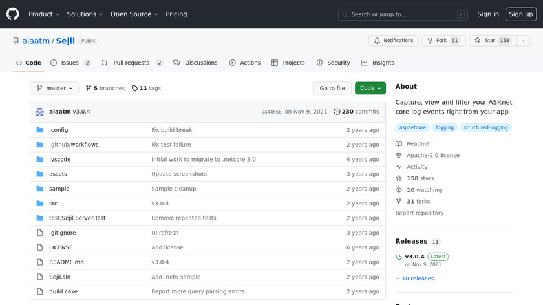Click the Apache-2.0 license scale icon
This screenshot has width=543, height=305.
click(399, 155)
